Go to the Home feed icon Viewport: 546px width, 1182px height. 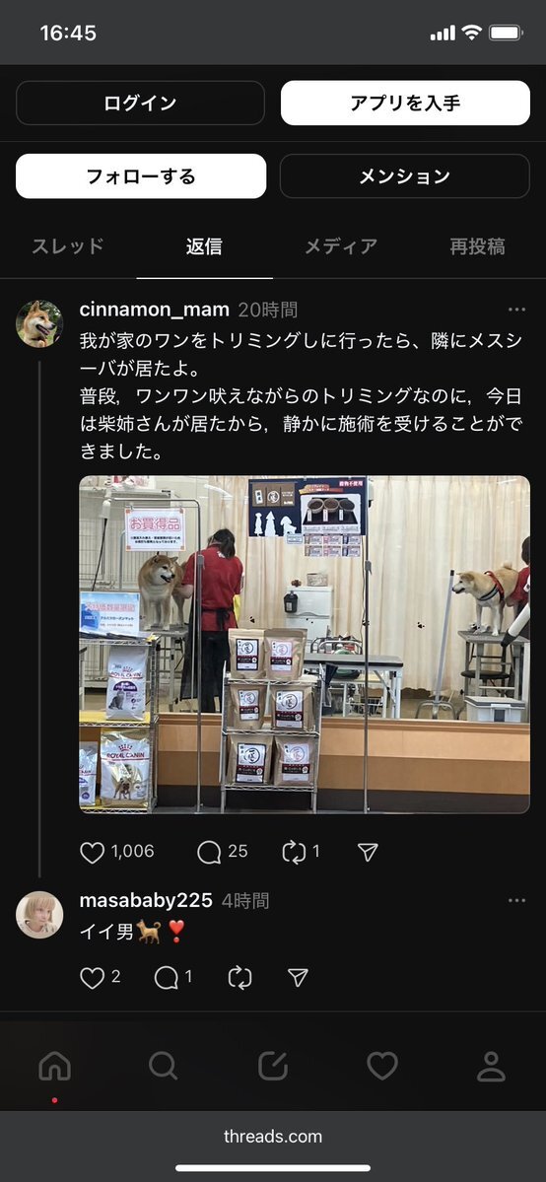click(54, 1066)
